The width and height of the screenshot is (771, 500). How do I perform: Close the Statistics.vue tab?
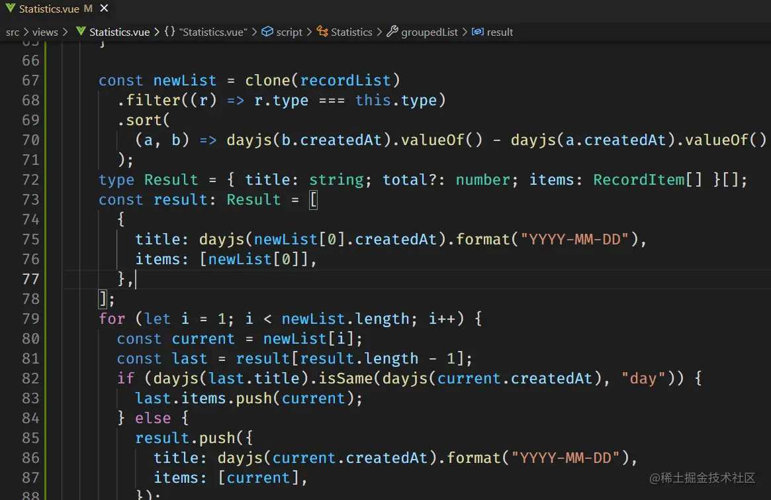coord(104,9)
